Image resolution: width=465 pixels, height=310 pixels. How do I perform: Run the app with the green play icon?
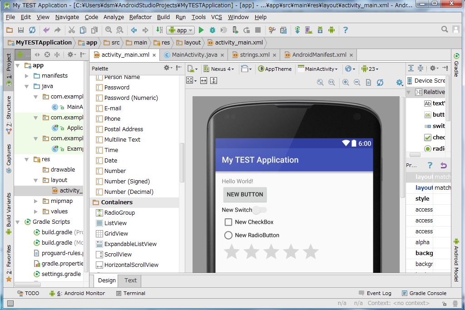(x=201, y=30)
